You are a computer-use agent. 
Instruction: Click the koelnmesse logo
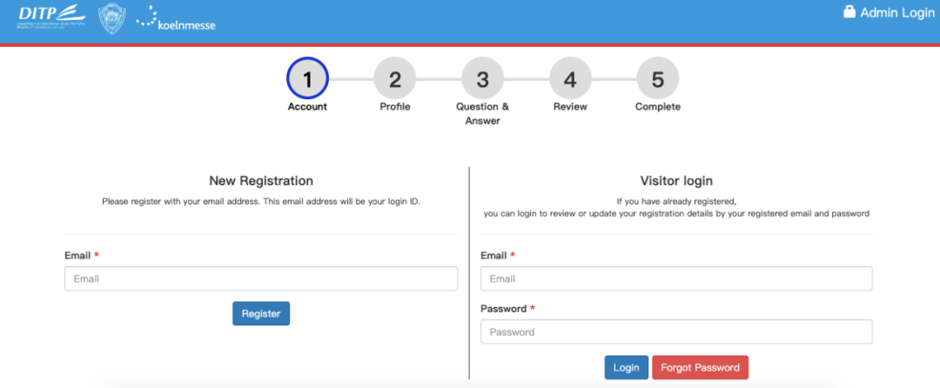176,19
